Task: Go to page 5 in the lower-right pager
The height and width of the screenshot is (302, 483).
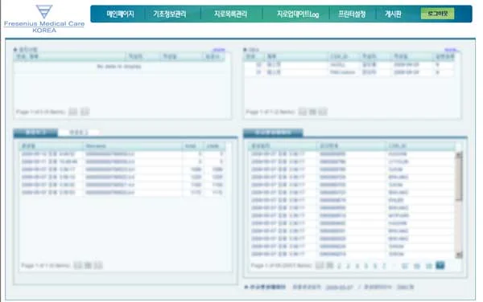Action: click(366, 266)
